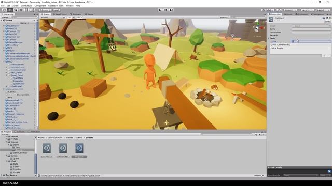Image resolution: width=332 pixels, height=186 pixels.
Task: Switch to the Game tab
Action: [x=89, y=14]
